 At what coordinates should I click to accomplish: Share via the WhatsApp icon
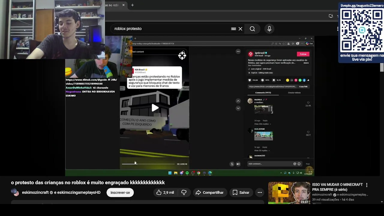[x=300, y=80]
